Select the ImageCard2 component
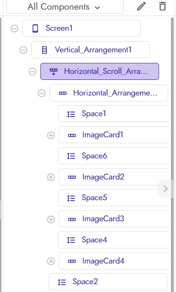The image size is (176, 292). (x=114, y=177)
